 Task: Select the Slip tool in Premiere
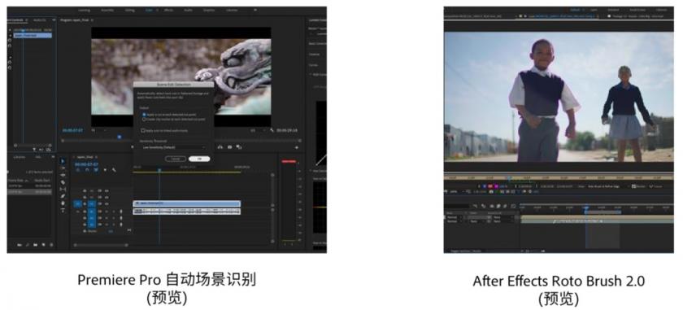click(63, 189)
